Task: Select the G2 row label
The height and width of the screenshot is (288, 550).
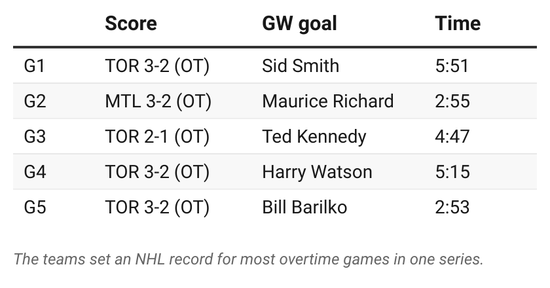Action: coord(35,101)
